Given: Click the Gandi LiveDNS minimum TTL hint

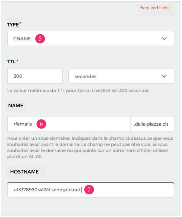Looking at the screenshot, I should pos(78,90).
